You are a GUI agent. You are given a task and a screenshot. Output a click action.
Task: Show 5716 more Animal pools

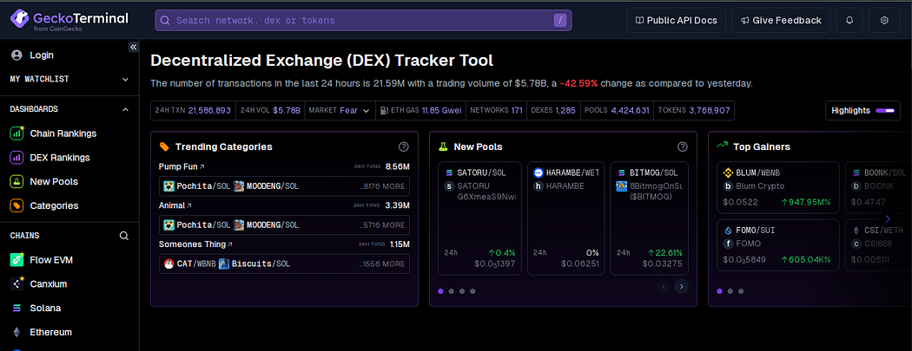click(383, 225)
